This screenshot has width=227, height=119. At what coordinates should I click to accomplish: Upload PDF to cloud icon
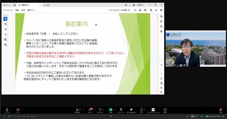coord(140,10)
